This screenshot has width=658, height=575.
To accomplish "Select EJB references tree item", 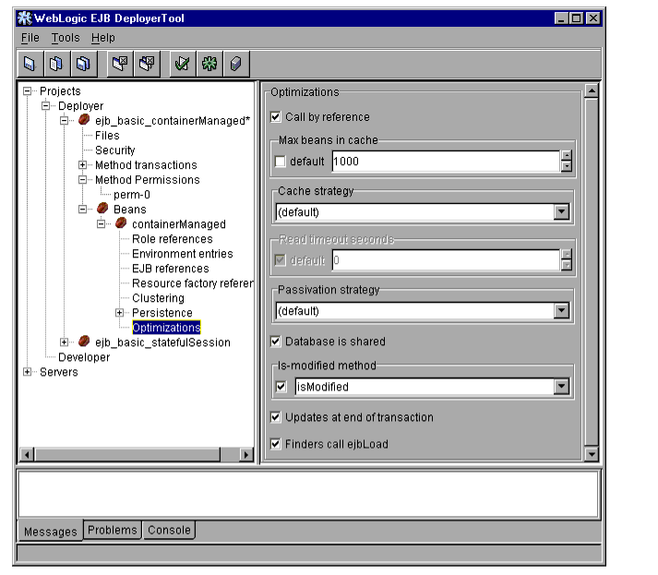I will coord(171,269).
